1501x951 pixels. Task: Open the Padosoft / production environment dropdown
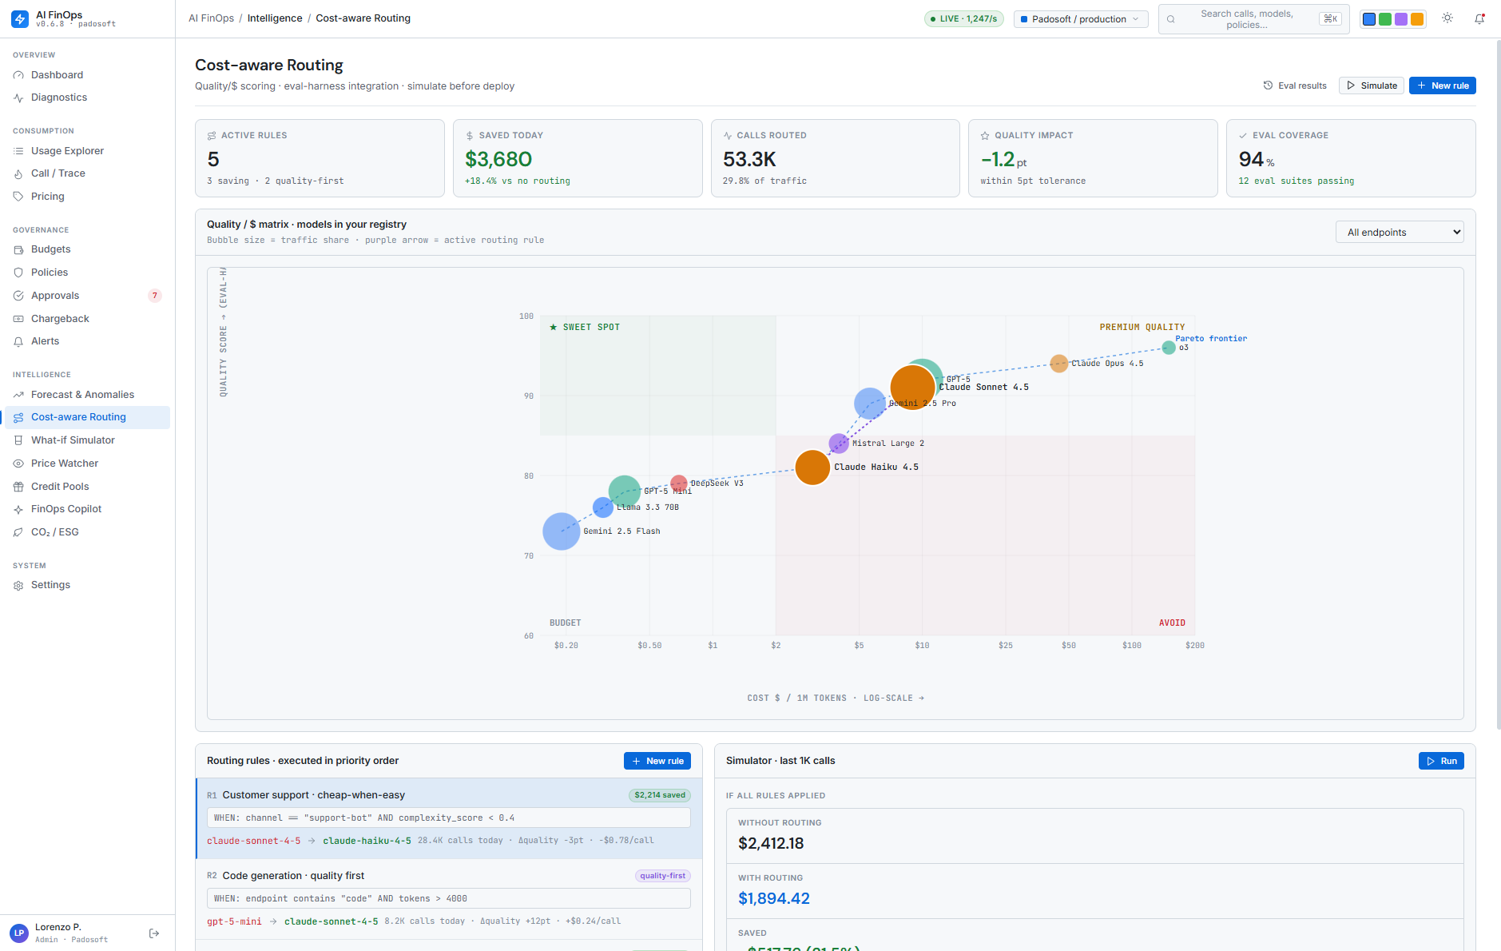point(1081,19)
